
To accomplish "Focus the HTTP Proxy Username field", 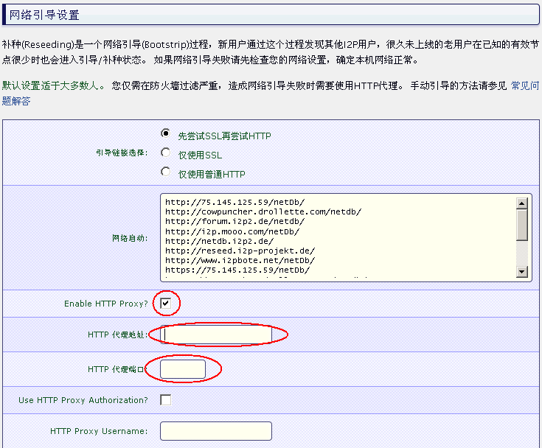I will 216,430.
